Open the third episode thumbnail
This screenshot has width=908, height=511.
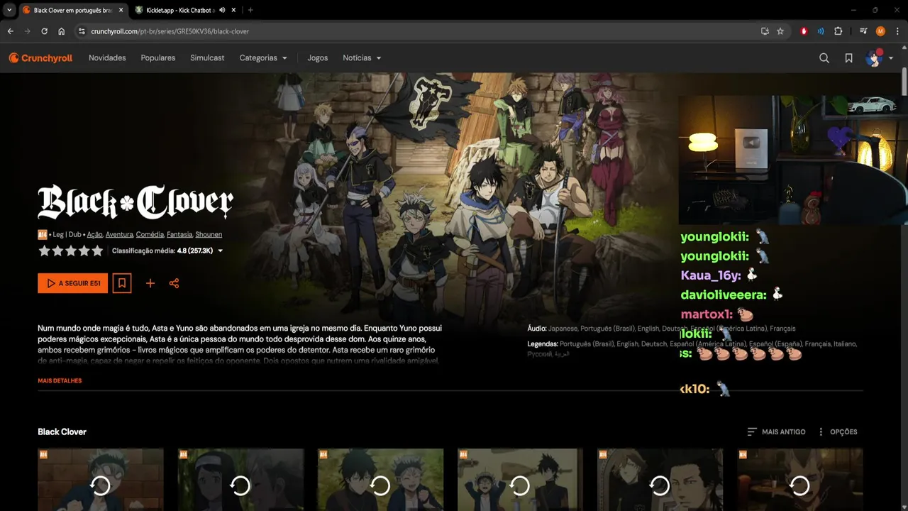(380, 479)
